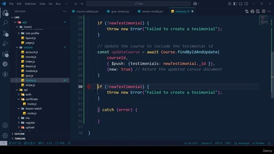274x154 pixels.
Task: Toggle the bottom panel
Action: click(241, 4)
